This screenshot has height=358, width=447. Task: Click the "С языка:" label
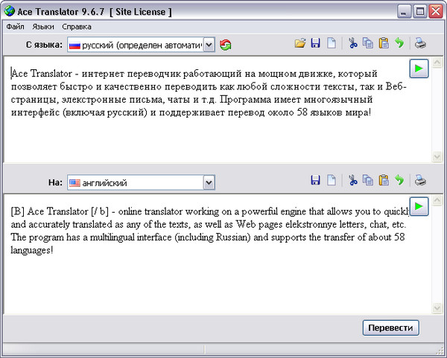[x=44, y=45]
